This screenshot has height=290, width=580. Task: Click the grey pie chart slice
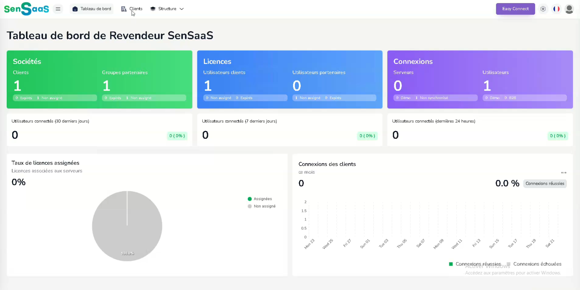127,226
